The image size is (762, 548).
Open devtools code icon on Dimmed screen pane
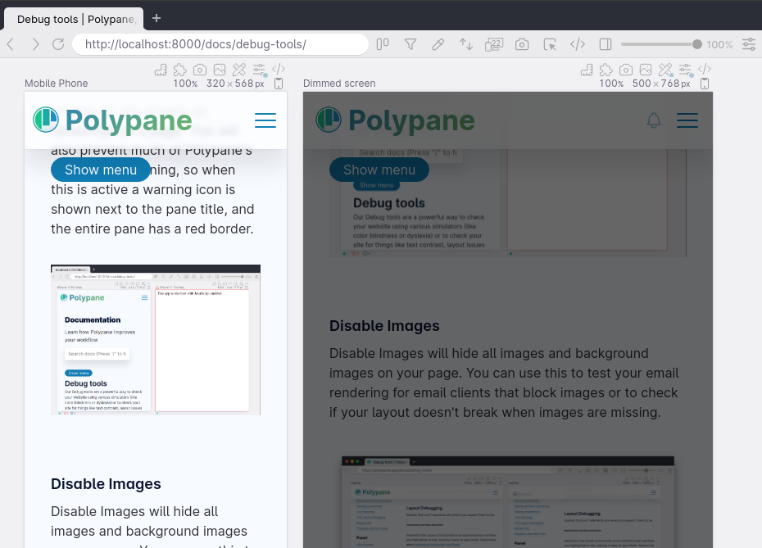click(x=705, y=69)
